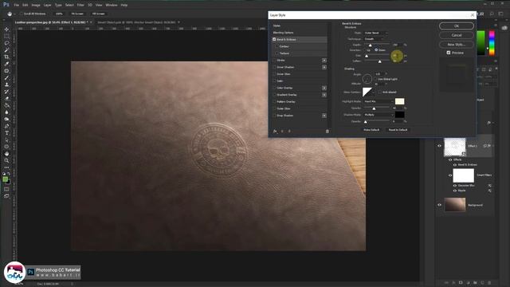This screenshot has height=287, width=510.
Task: Click the OK button
Action: point(457,26)
